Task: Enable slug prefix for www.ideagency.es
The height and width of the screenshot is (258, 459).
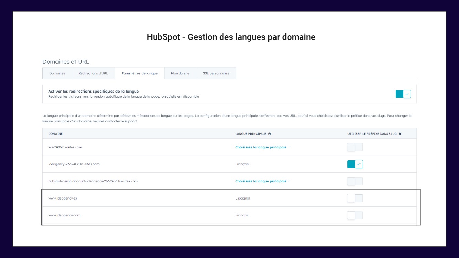Action: (355, 198)
